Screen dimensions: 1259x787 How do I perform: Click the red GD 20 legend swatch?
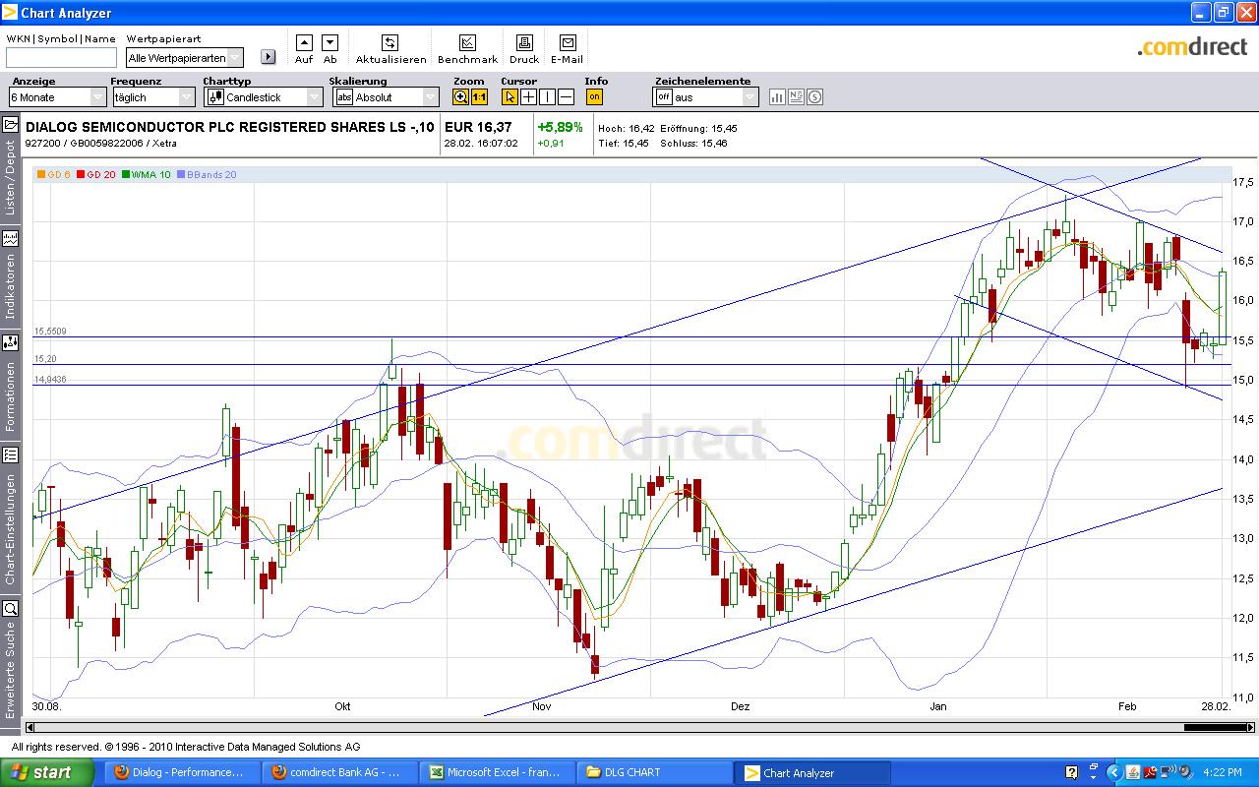(x=81, y=175)
